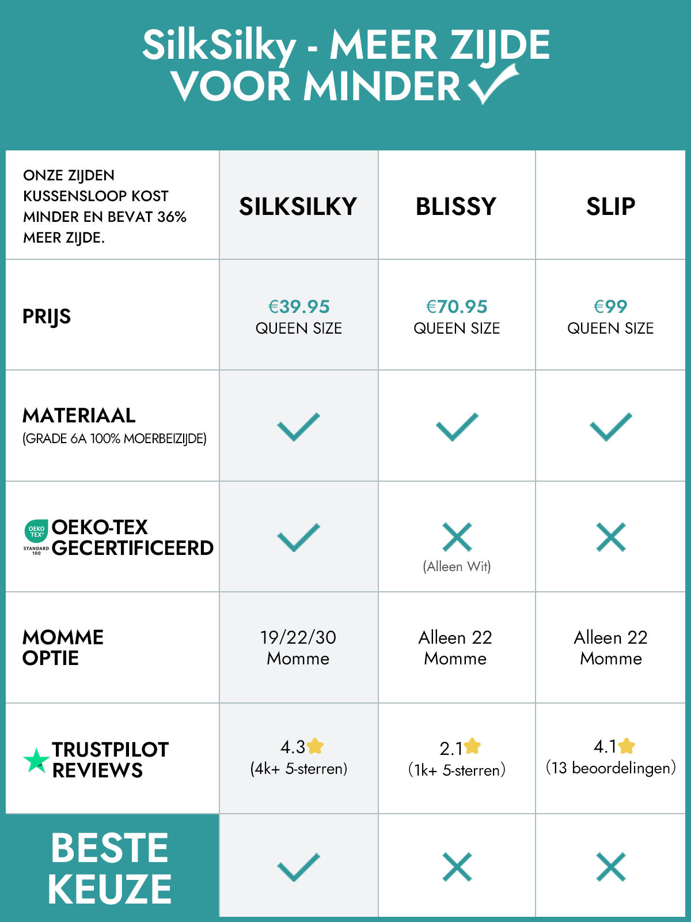Click SilkSilky's Materiaal checkmark
Viewport: 691px width, 922px height.
click(298, 427)
